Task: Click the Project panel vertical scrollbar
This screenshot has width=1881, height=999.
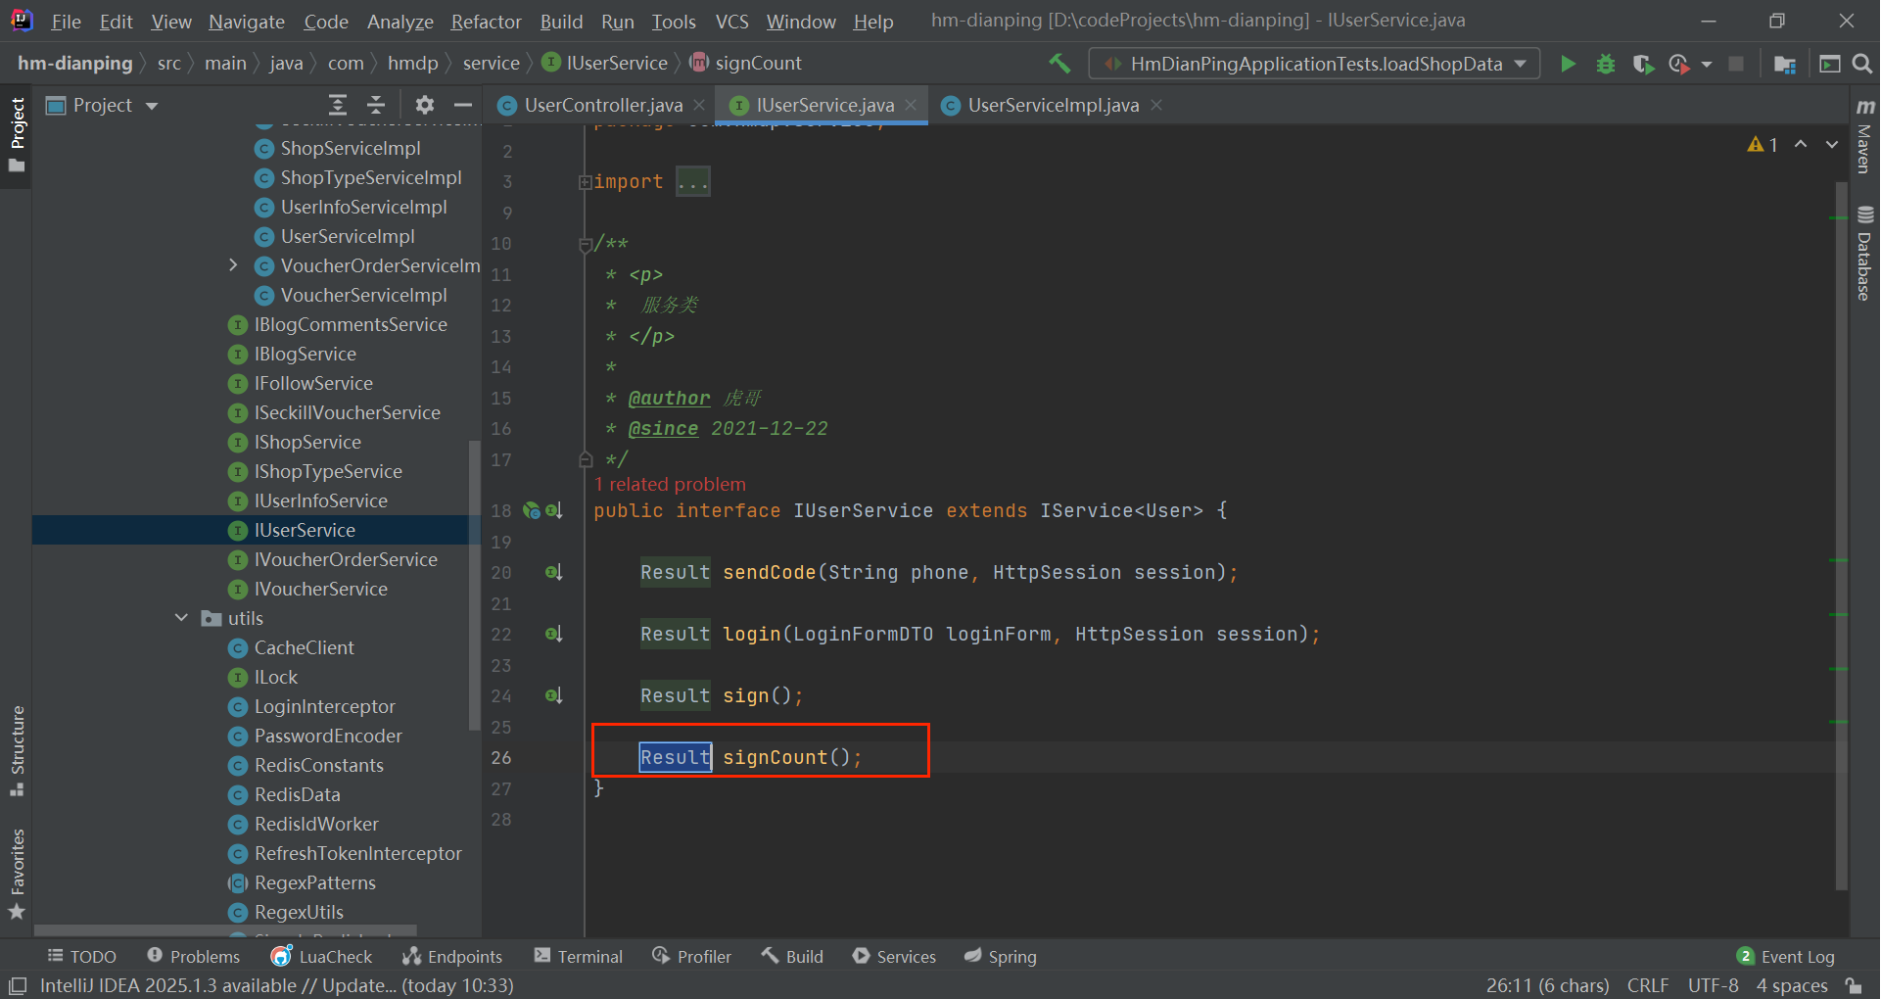Action: pos(475,586)
